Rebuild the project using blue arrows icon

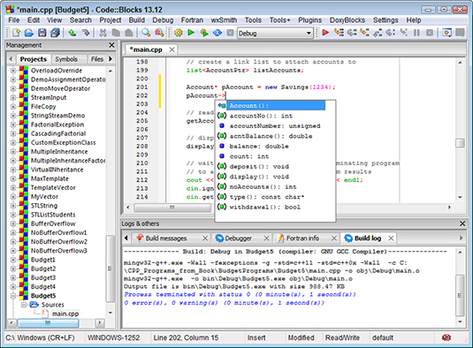click(x=217, y=33)
